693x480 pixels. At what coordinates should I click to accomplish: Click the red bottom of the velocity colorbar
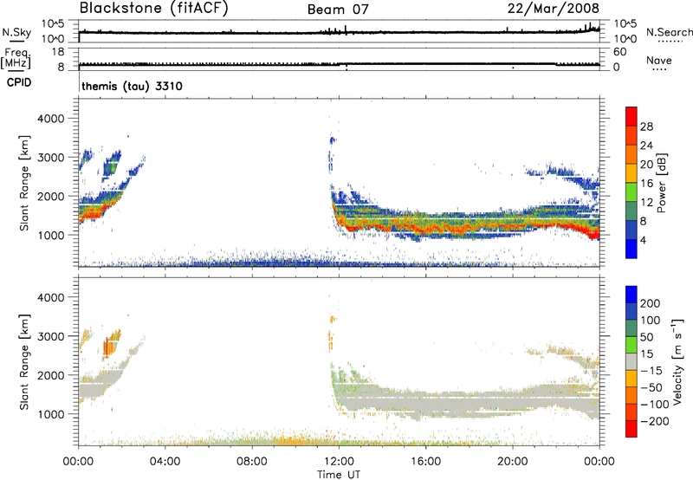[631, 429]
